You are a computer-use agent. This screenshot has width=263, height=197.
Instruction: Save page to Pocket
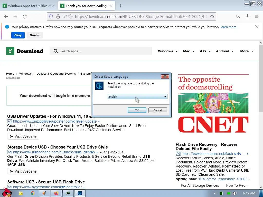[x=238, y=16]
